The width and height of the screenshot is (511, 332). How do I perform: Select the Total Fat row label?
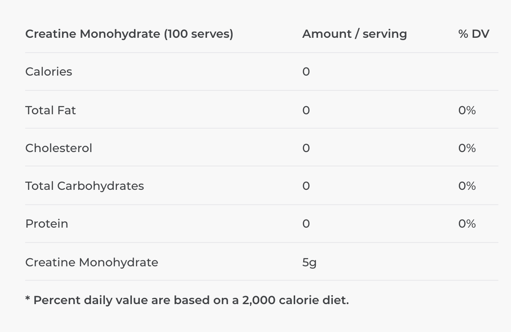coord(50,110)
